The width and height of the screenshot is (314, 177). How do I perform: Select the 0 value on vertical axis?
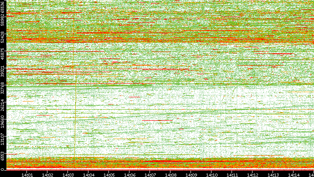coord(3,170)
